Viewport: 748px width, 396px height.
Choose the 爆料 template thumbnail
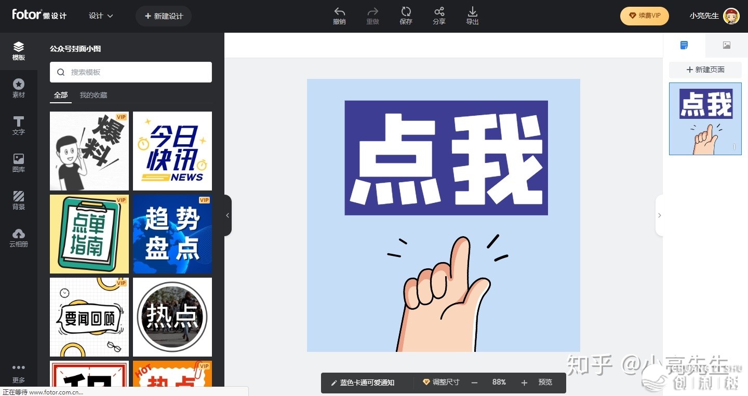click(89, 151)
